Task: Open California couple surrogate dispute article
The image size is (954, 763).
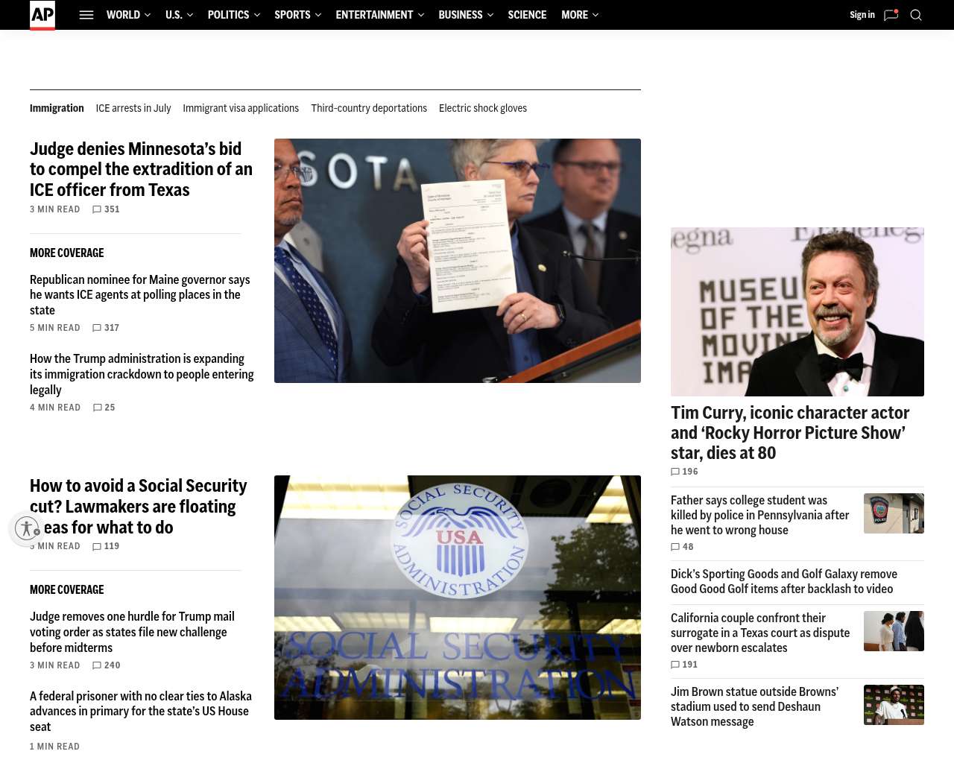Action: (760, 633)
